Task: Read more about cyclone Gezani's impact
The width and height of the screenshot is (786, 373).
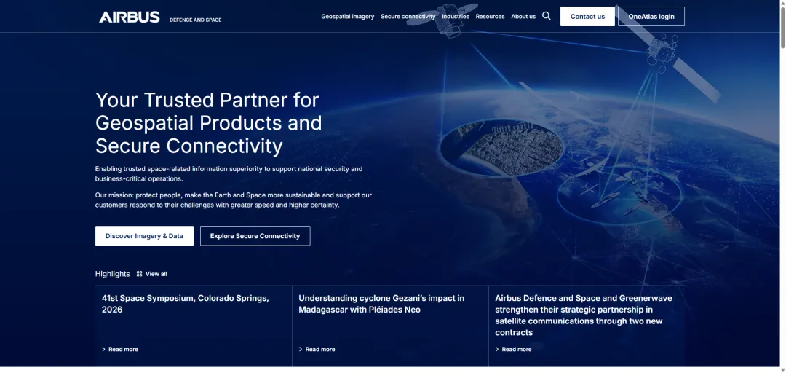Action: tap(320, 350)
